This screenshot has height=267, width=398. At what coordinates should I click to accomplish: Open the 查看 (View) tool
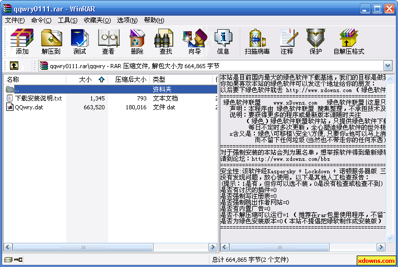click(109, 42)
